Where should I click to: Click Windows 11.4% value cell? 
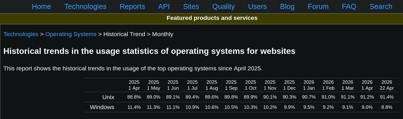134,107
